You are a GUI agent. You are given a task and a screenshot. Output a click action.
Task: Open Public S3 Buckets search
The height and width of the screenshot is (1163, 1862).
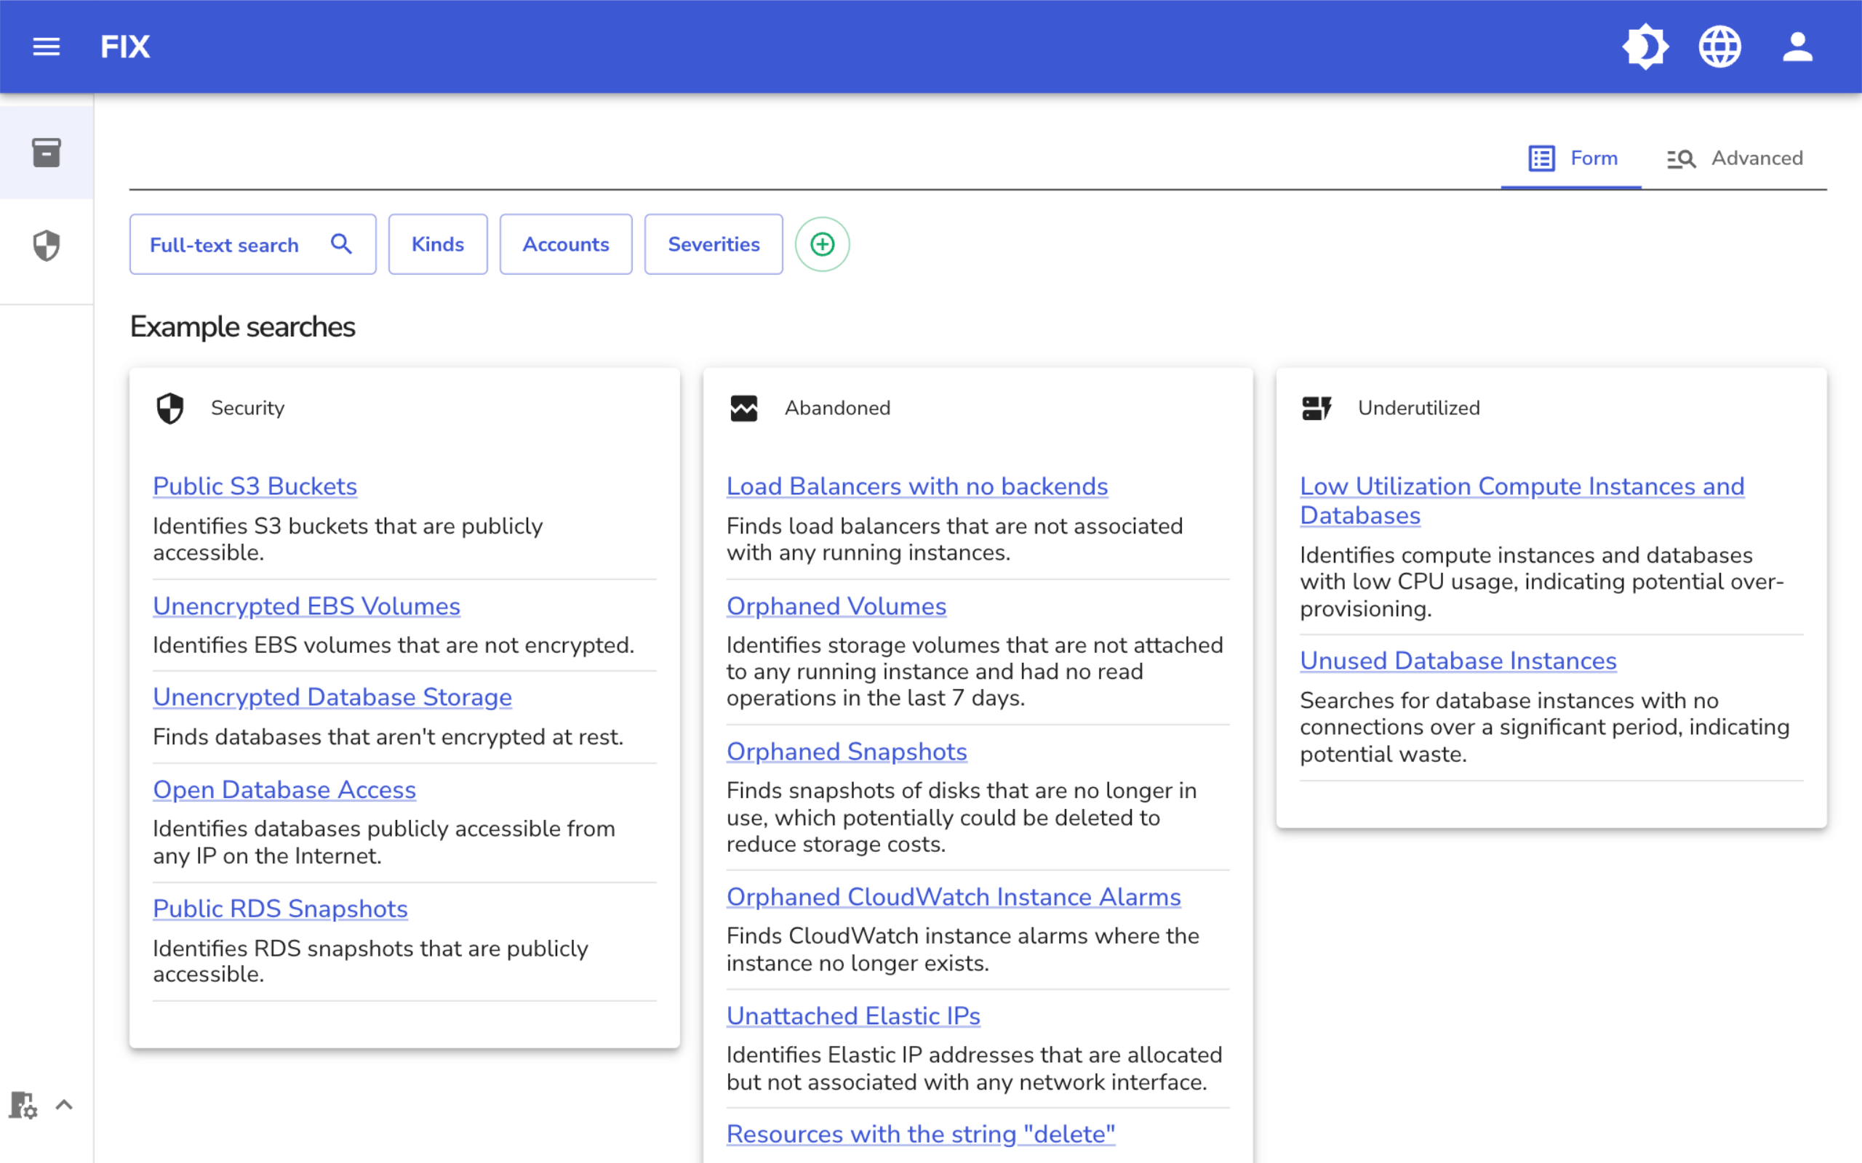tap(255, 486)
